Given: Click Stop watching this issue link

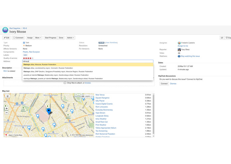Looking at the screenshot, I should (x=190, y=56).
